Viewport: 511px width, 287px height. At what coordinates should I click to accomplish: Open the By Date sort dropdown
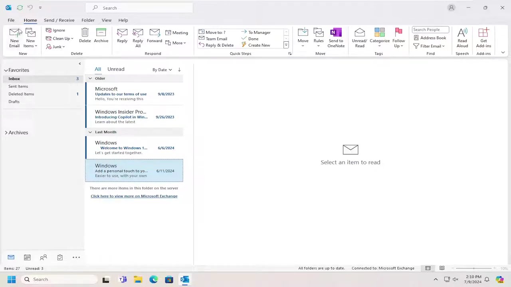click(x=162, y=70)
